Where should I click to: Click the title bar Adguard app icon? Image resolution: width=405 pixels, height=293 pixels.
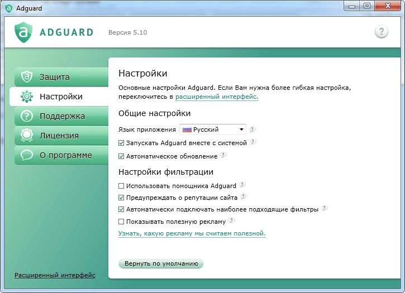pos(8,8)
